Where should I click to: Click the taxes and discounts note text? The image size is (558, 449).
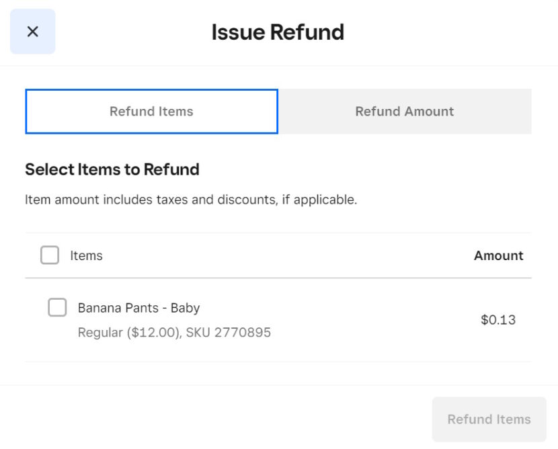coord(190,200)
